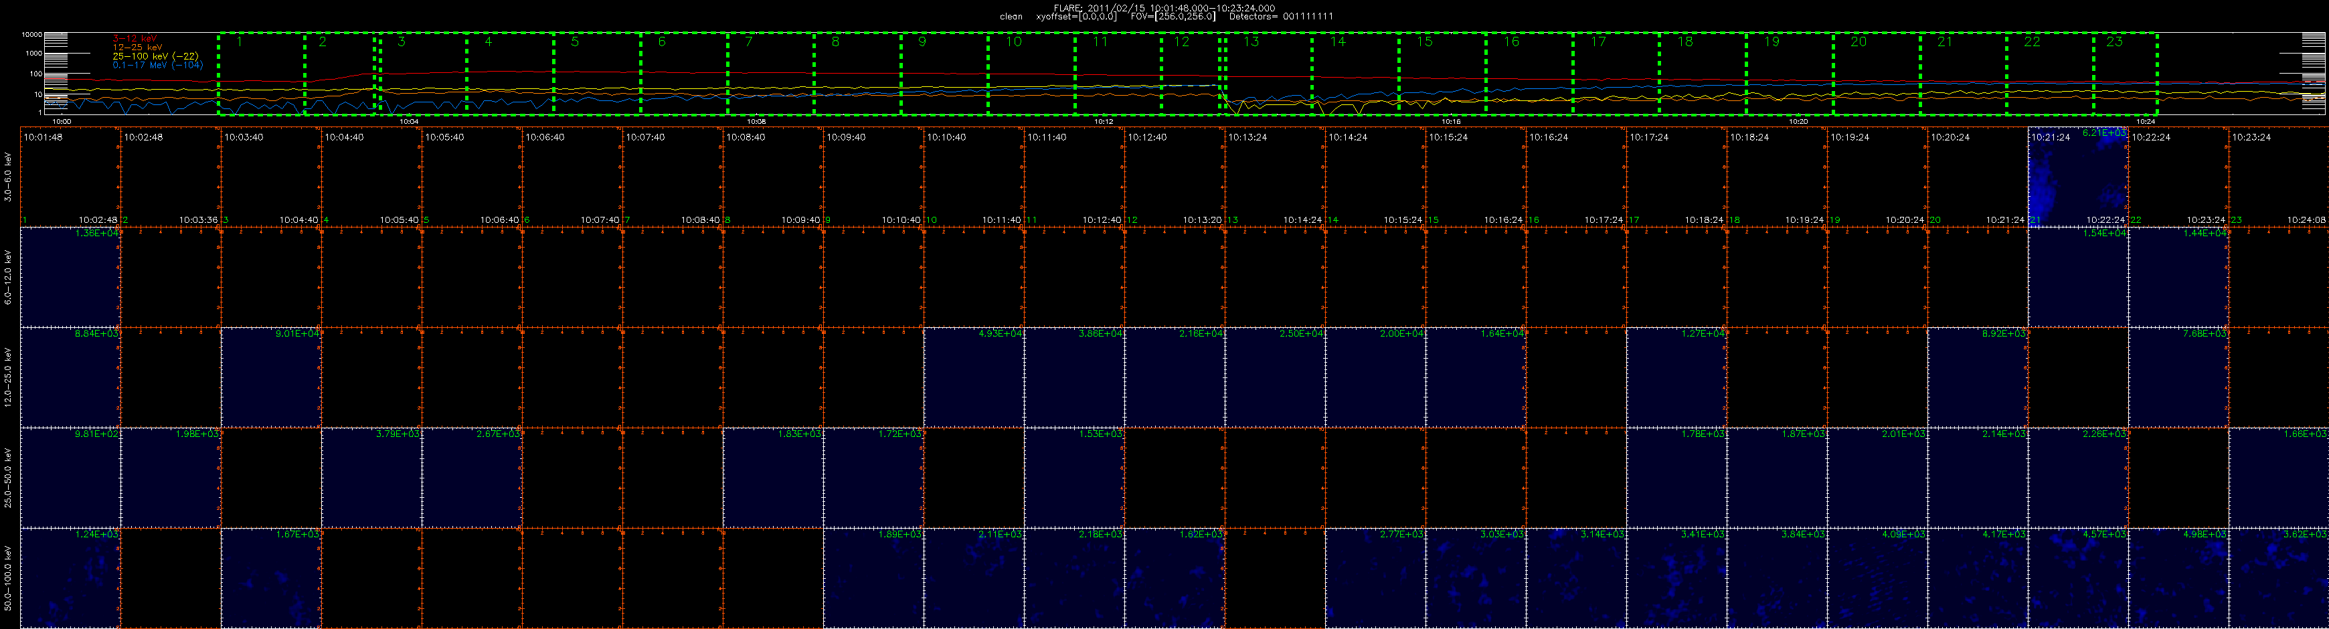The image size is (2329, 629).
Task: Open the 6.0-12.0 keV image at 10:01:48
Action: (70, 278)
